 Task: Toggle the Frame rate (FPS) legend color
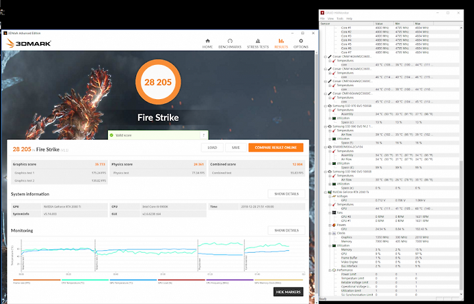point(37,280)
